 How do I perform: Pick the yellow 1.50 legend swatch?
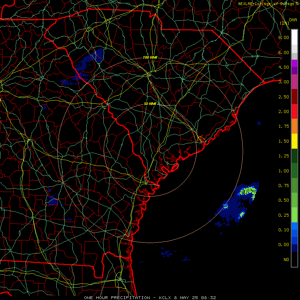[294, 141]
